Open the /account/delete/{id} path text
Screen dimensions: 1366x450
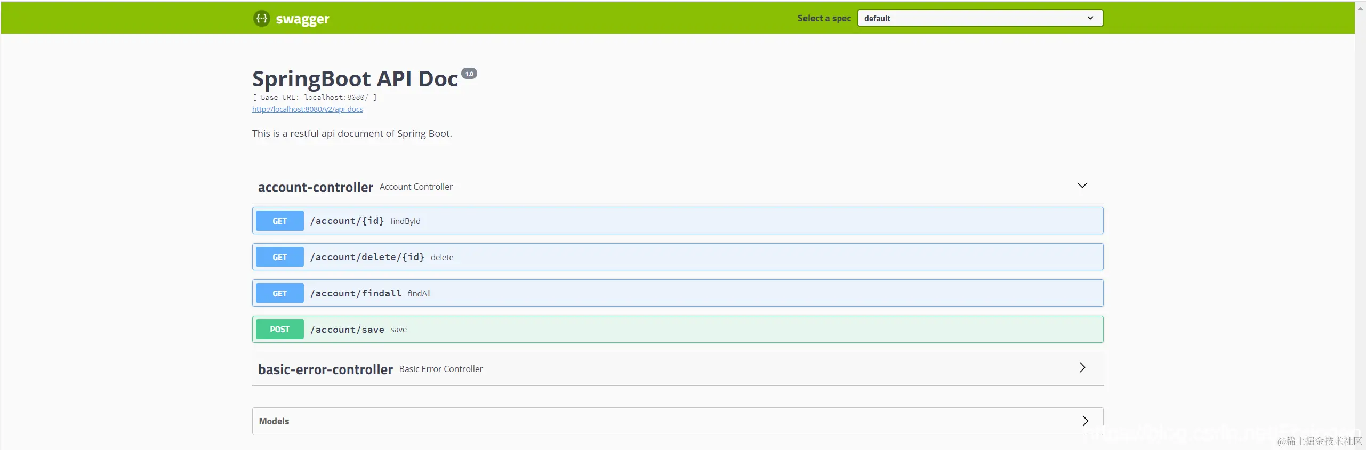coord(367,257)
